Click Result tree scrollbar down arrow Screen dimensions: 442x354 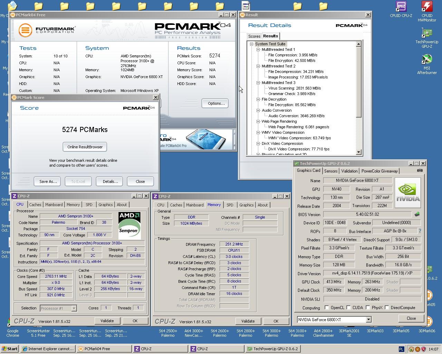pos(358,152)
